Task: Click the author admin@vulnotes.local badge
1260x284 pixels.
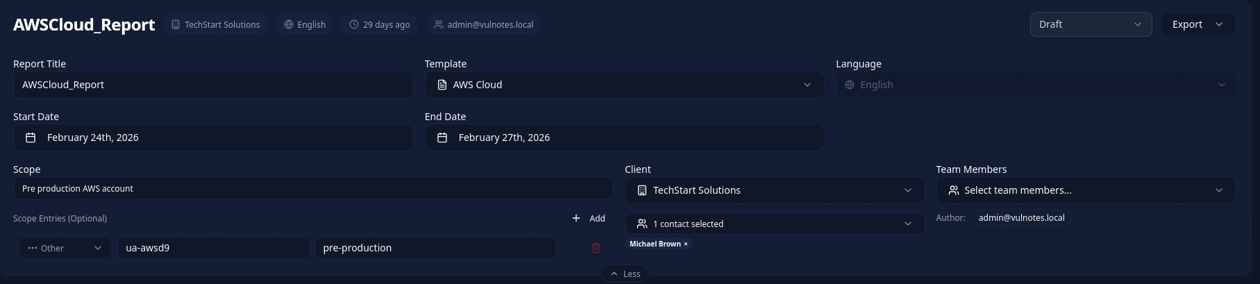Action: [x=1021, y=217]
